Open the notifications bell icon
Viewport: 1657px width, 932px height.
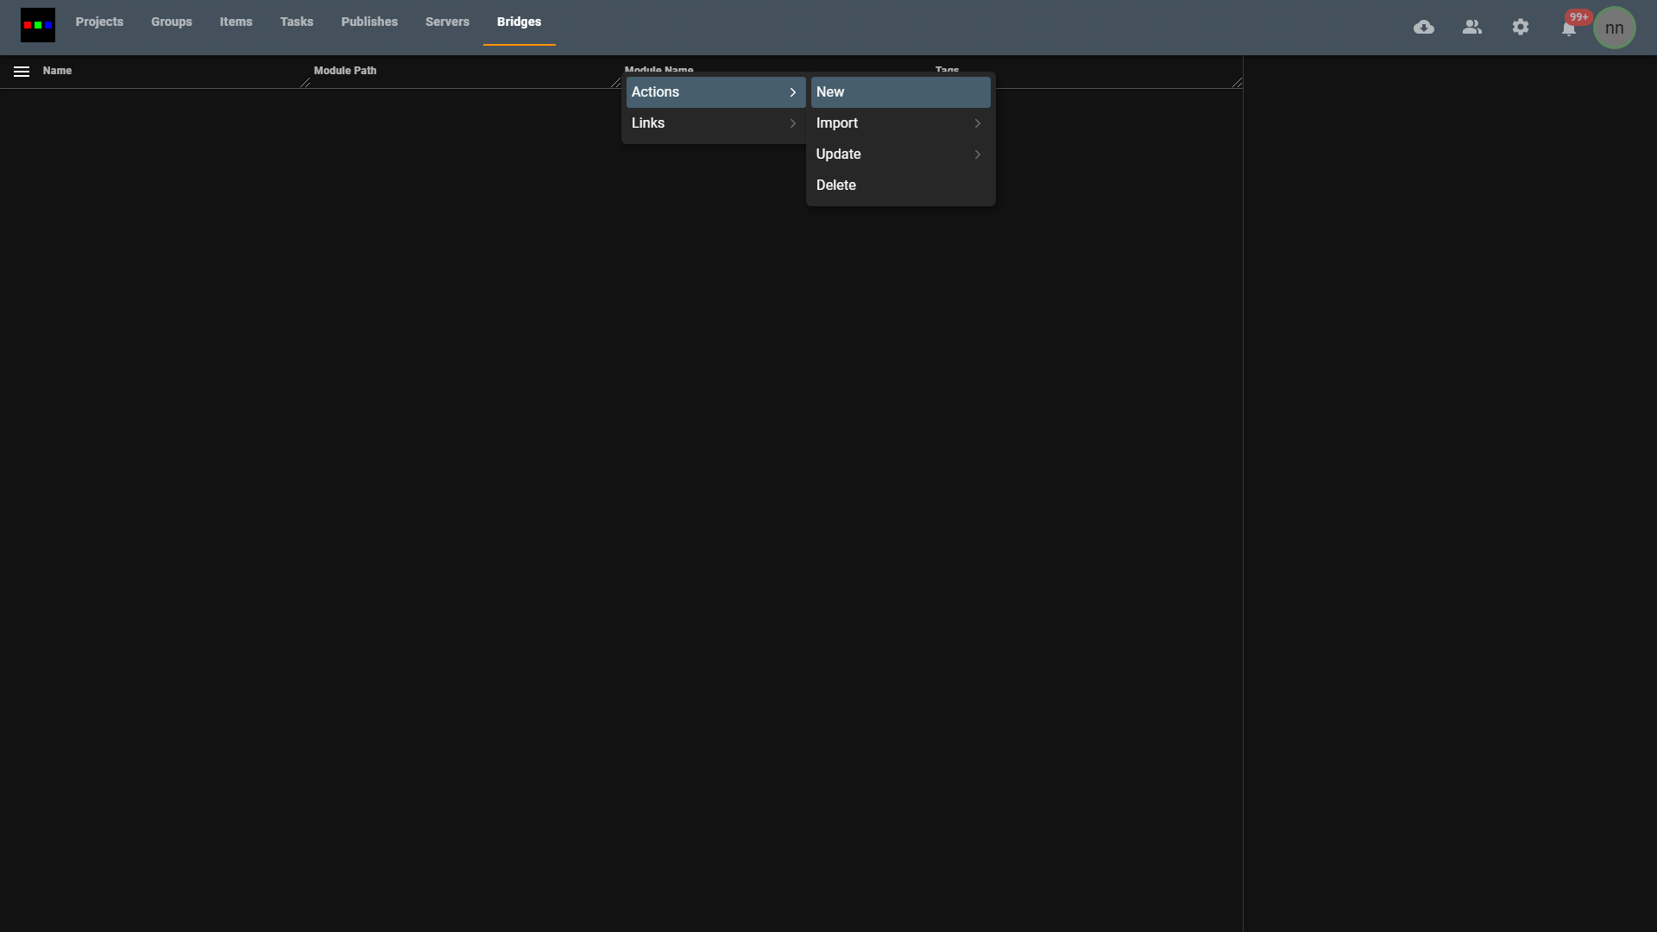(1568, 28)
